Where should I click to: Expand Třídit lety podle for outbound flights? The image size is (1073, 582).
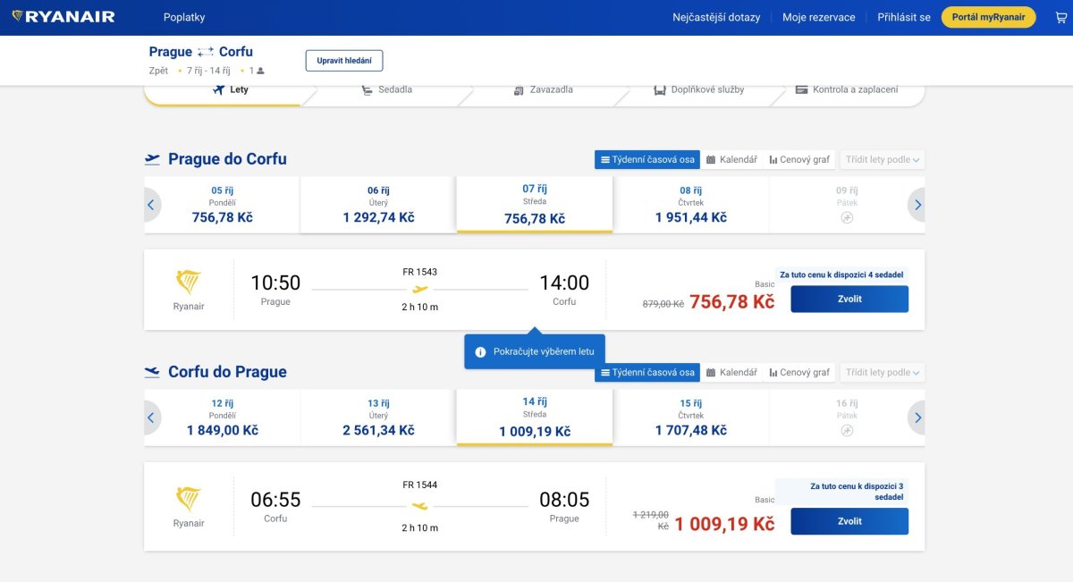coord(883,159)
